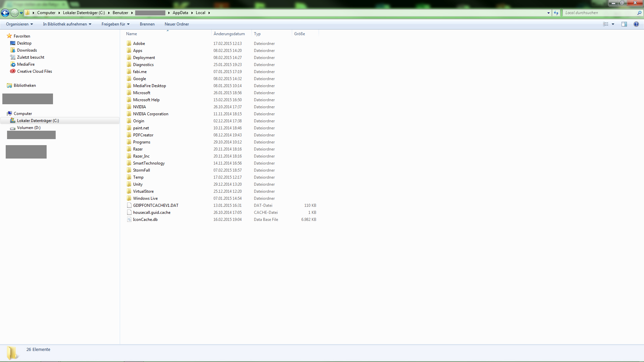Select the paint.net folder icon
The width and height of the screenshot is (644, 362).
tap(129, 128)
